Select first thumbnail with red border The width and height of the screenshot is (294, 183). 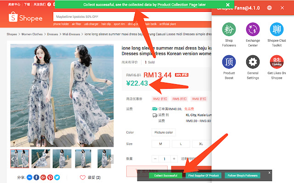(20, 159)
